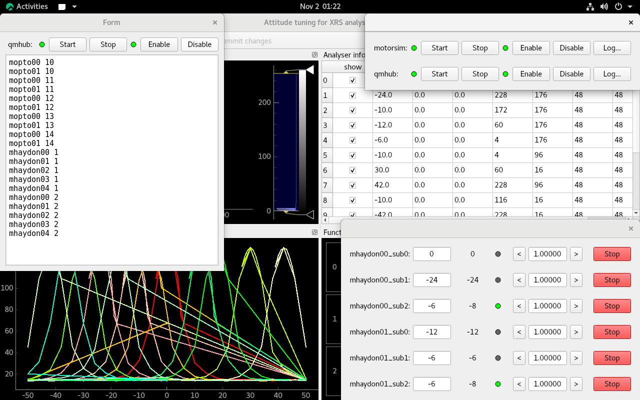Click the less-than arrow for mhaydon01_sub0
640x400 pixels.
tap(519, 332)
